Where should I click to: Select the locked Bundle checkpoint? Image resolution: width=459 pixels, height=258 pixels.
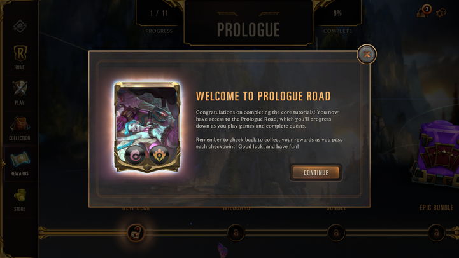(336, 233)
